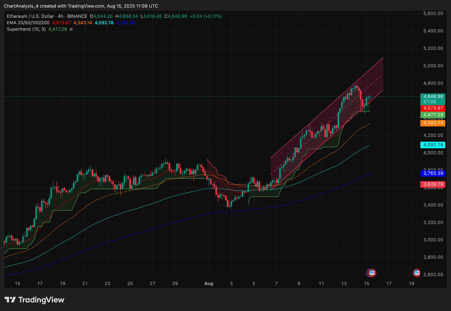
Task: Click the blue EMA 200 price tag 3,765.39
Action: (x=433, y=173)
